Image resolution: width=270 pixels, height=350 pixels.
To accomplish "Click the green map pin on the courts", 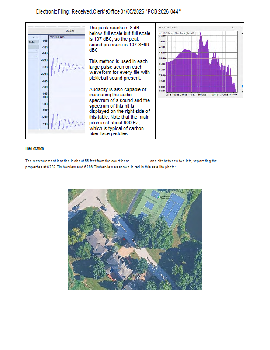I will pos(159,197).
